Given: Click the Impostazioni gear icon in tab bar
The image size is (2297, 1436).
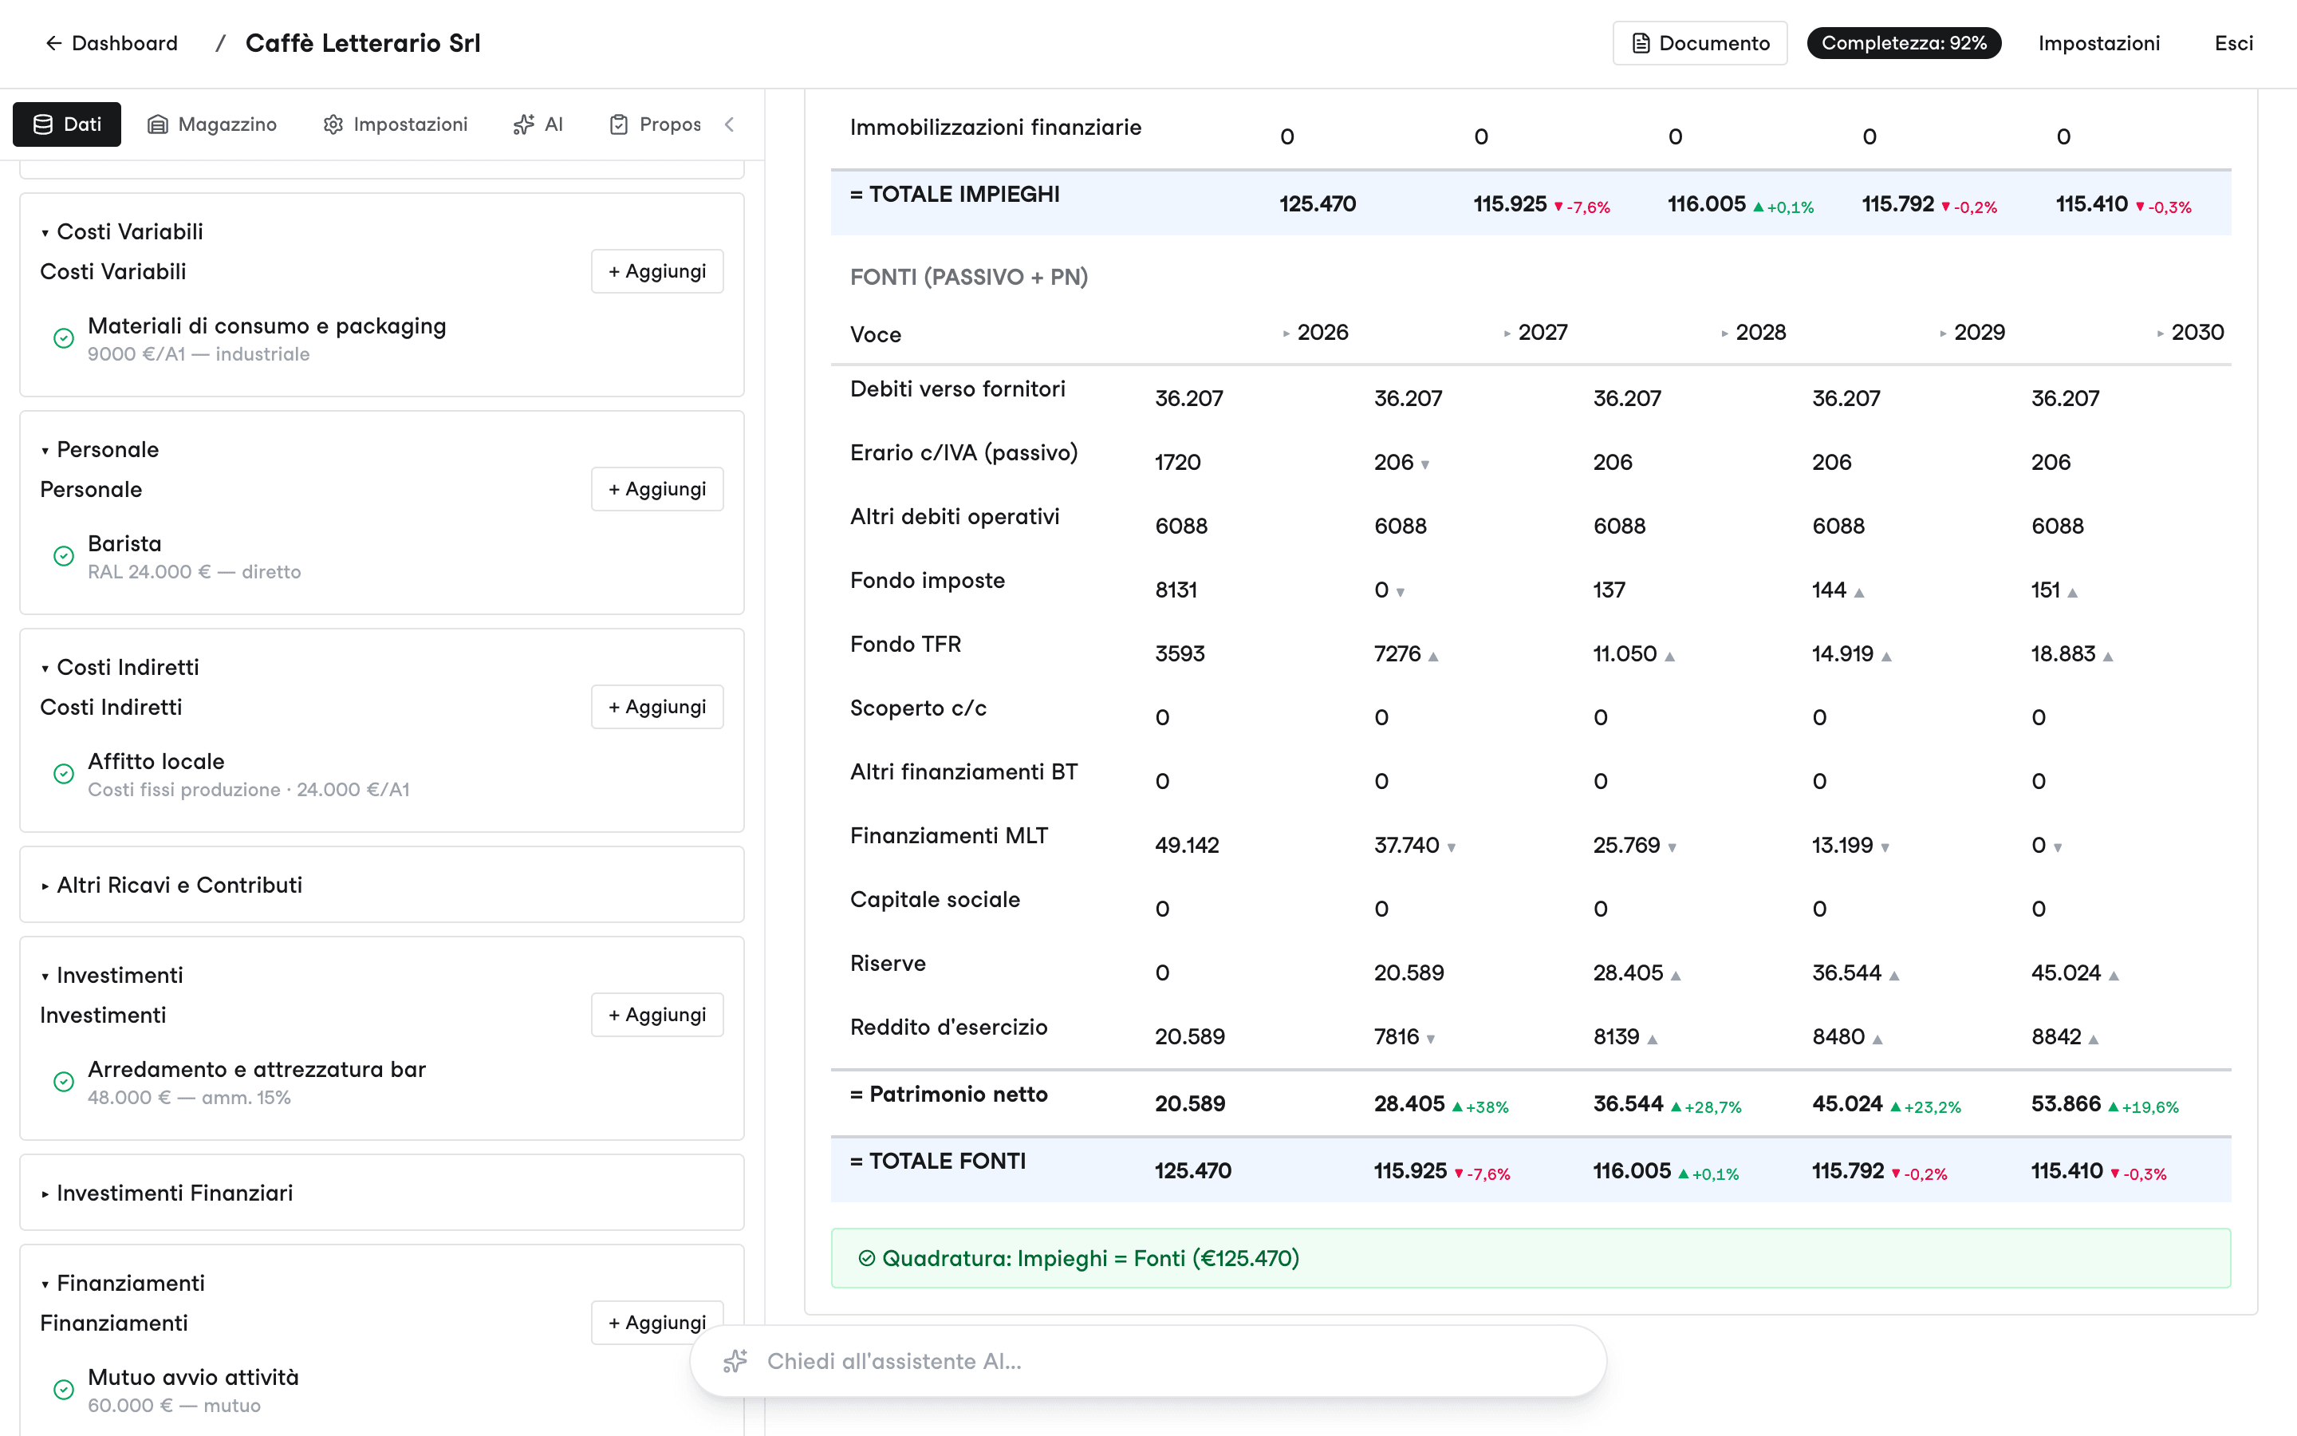Looking at the screenshot, I should [333, 124].
